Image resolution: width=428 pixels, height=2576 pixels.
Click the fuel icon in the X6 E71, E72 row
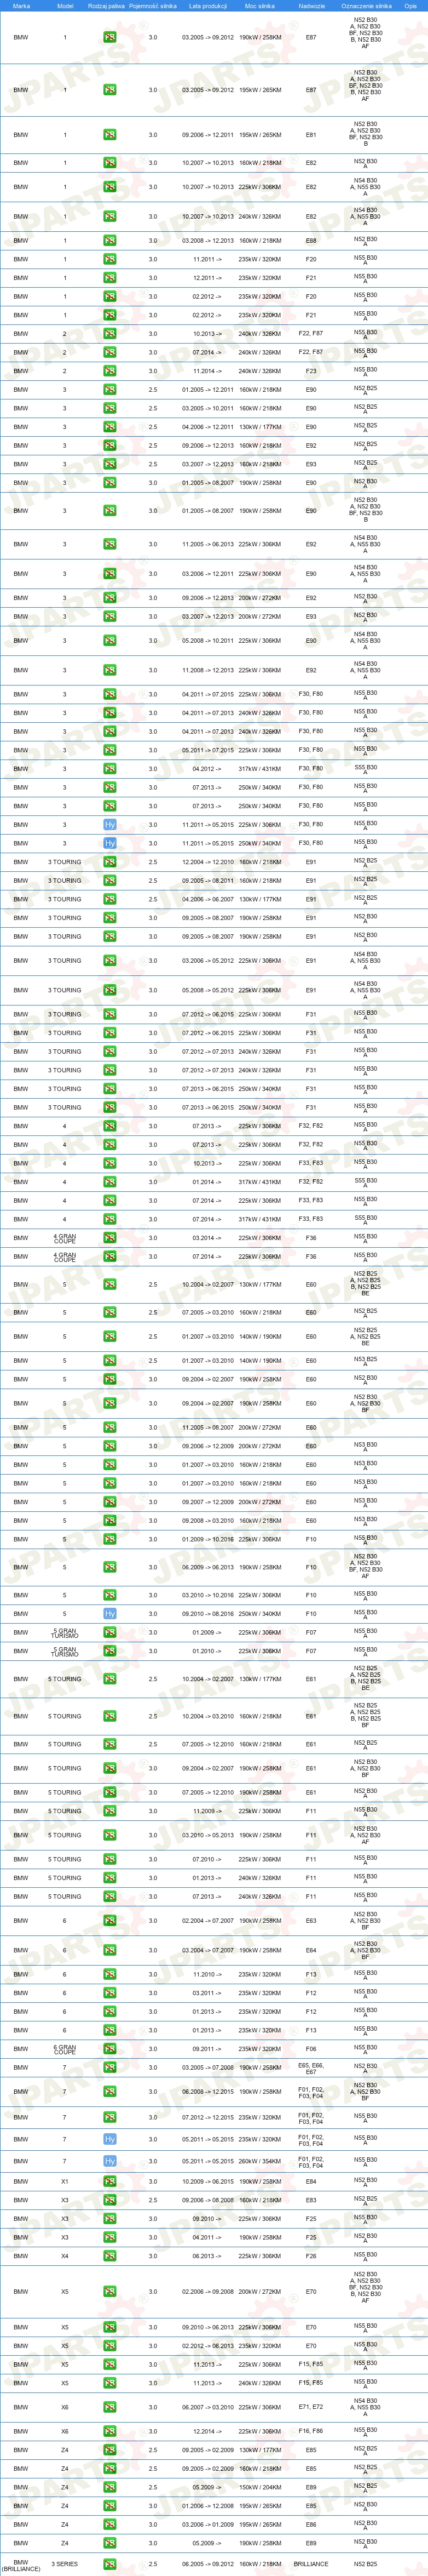pyautogui.click(x=110, y=2407)
